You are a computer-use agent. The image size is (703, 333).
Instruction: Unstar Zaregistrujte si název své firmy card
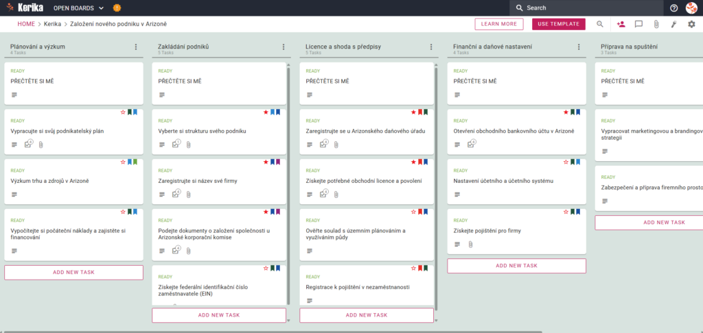click(266, 162)
